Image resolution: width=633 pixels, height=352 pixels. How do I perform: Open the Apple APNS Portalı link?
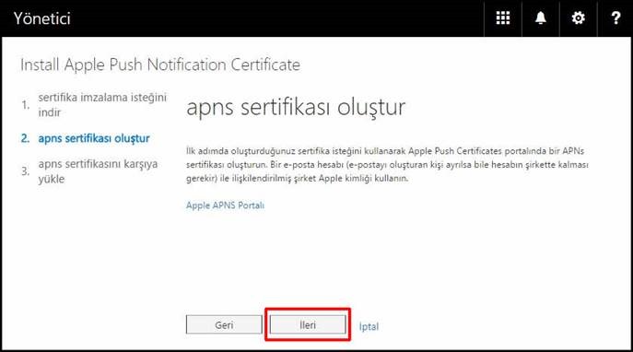click(x=225, y=205)
